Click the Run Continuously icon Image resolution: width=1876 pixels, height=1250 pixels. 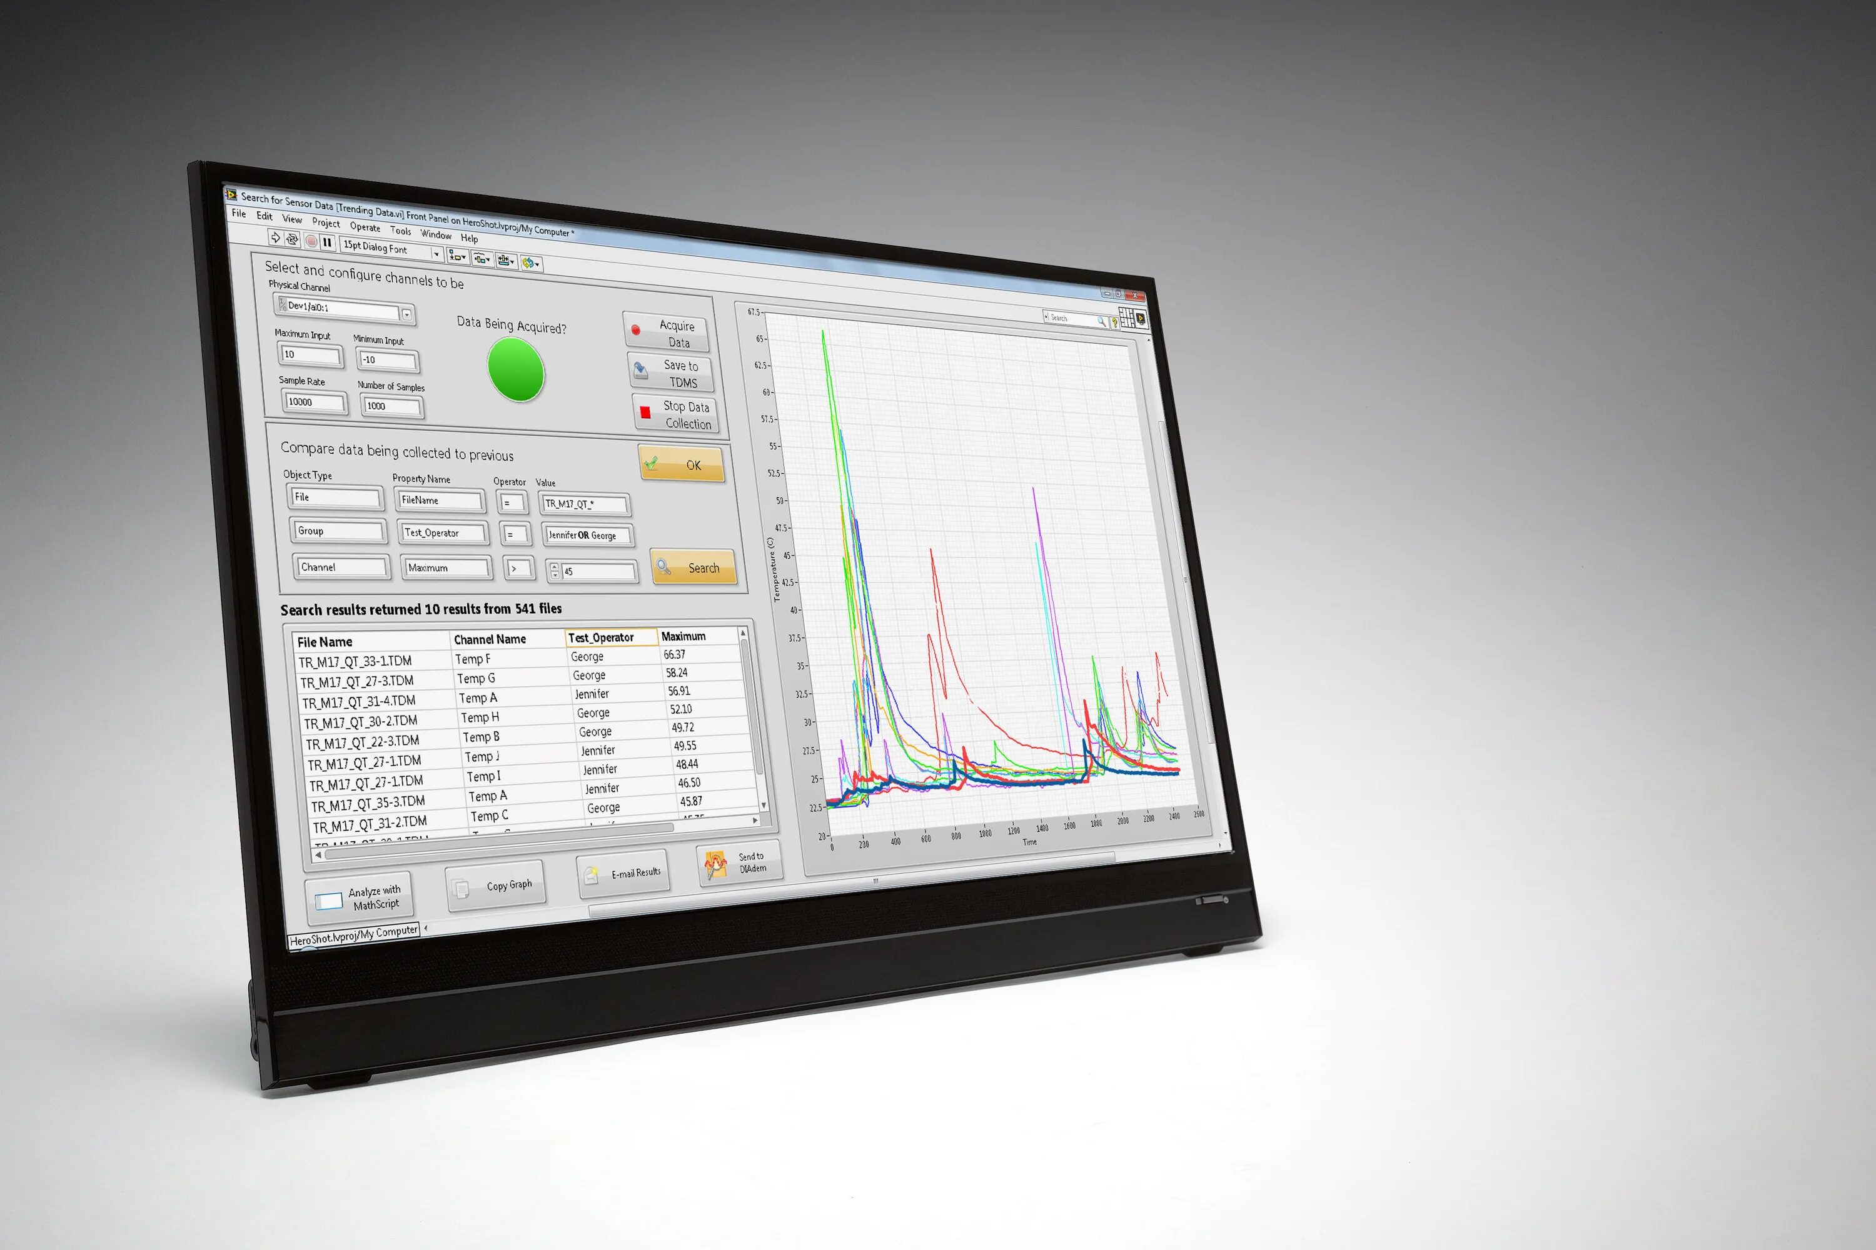292,239
